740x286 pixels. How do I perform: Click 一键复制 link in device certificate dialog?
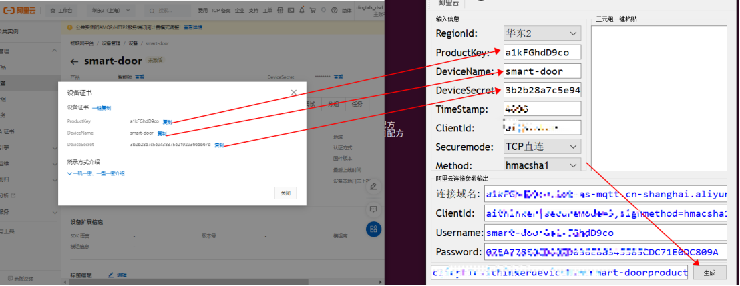(101, 108)
